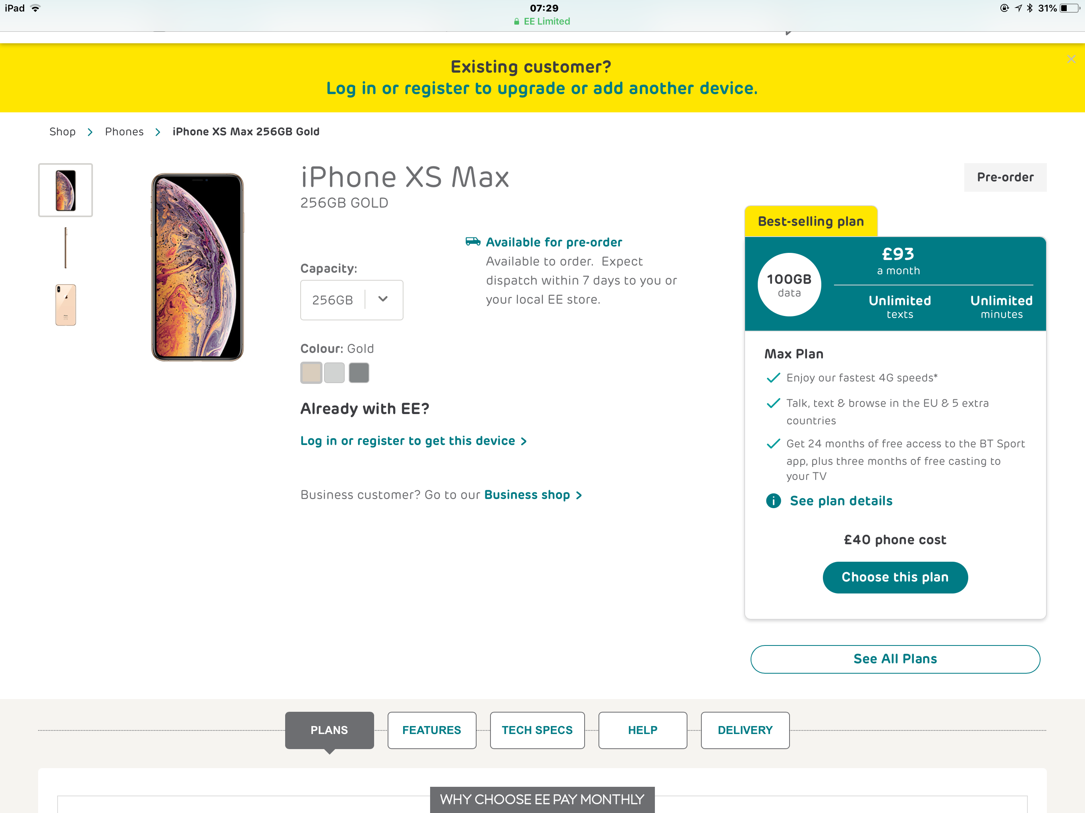Select the front view phone thumbnail
Image resolution: width=1085 pixels, height=813 pixels.
(x=65, y=190)
